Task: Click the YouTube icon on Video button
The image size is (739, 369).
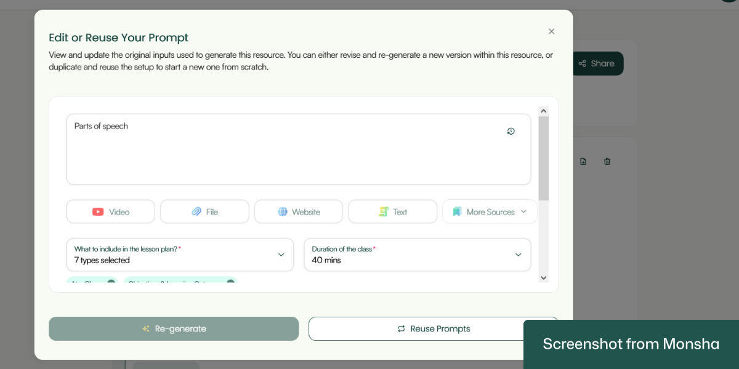Action: 98,212
